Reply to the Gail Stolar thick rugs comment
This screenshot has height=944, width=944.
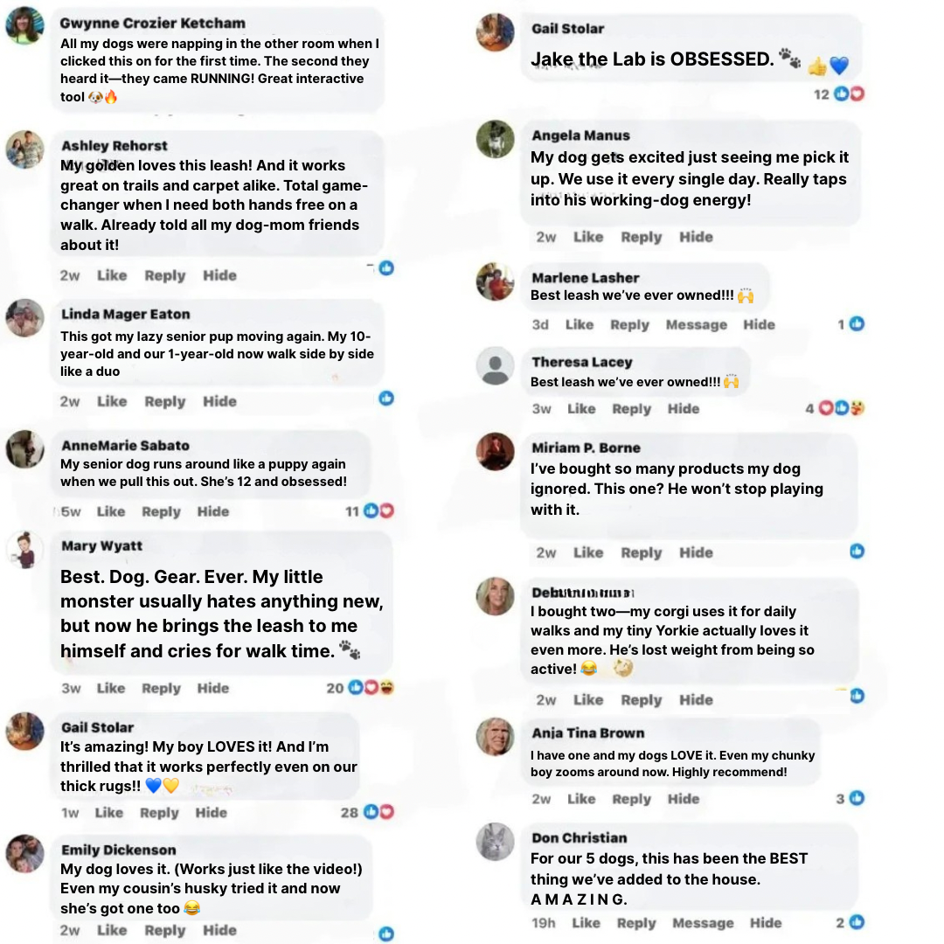point(159,813)
